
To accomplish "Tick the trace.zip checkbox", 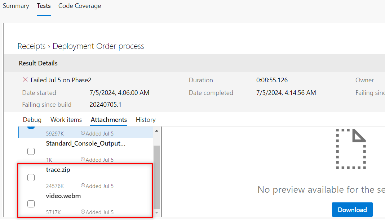I will pos(31,178).
